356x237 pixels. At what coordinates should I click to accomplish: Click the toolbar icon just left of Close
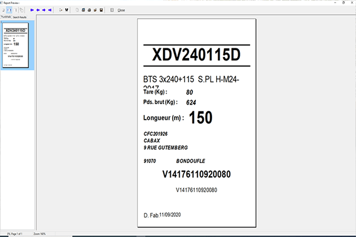pos(111,10)
